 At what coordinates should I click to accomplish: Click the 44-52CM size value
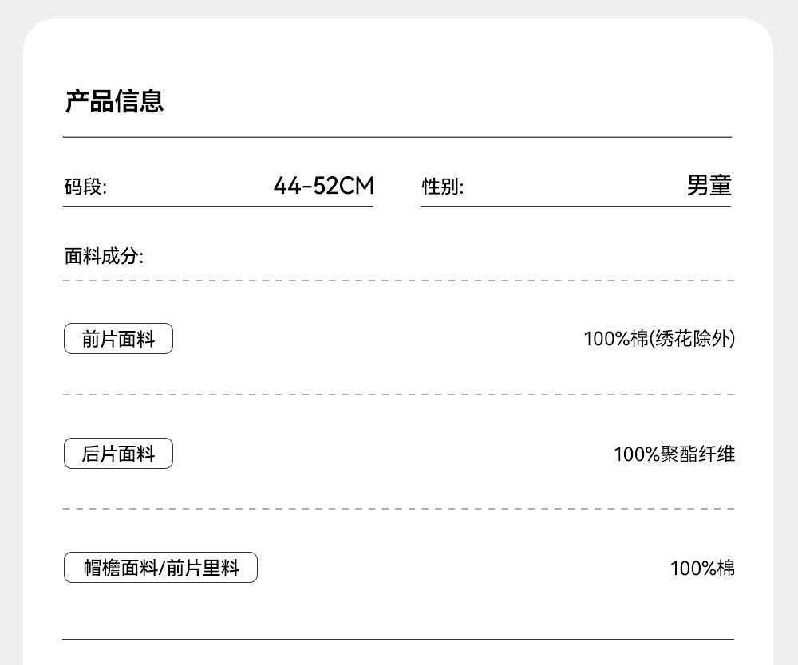tap(323, 187)
